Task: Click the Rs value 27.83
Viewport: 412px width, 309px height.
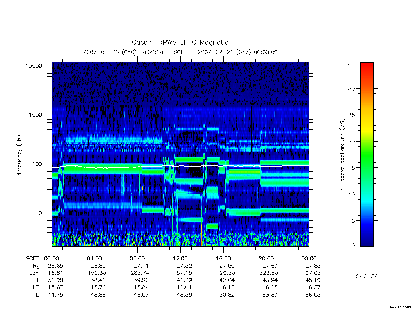Action: tap(313, 266)
